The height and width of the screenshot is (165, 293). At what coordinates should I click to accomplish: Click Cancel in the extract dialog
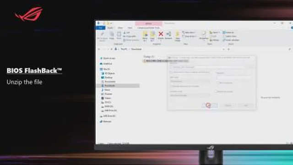click(x=228, y=105)
